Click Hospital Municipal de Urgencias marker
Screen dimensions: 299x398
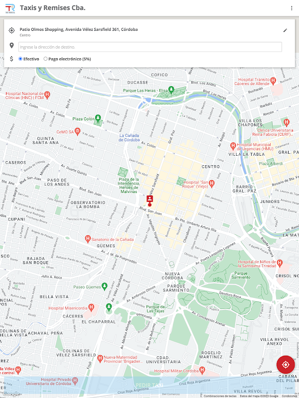233,146
